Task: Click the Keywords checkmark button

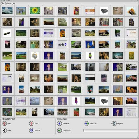Action: (59, 130)
